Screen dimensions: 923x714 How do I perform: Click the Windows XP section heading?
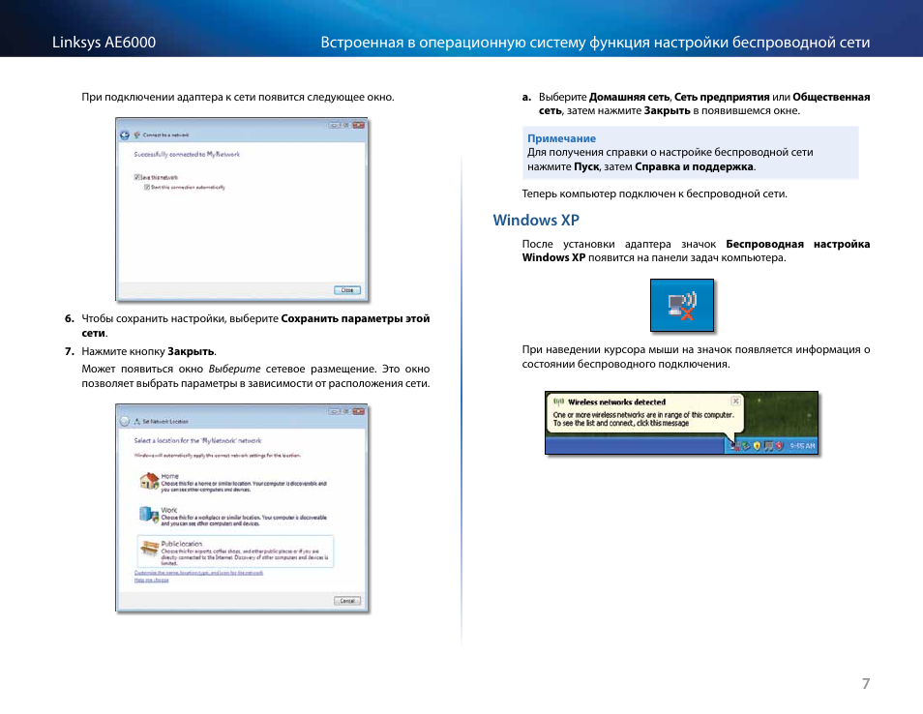click(x=536, y=221)
